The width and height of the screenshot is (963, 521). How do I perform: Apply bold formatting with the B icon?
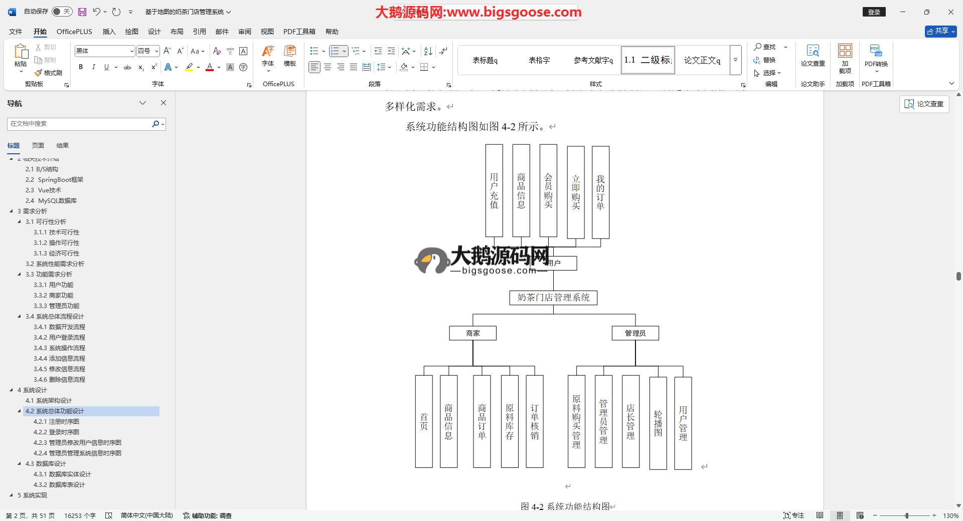[x=81, y=67]
